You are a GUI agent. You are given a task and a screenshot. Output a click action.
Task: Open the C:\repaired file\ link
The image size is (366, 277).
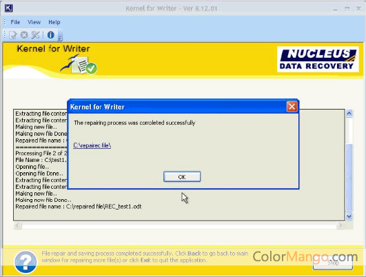click(x=92, y=145)
